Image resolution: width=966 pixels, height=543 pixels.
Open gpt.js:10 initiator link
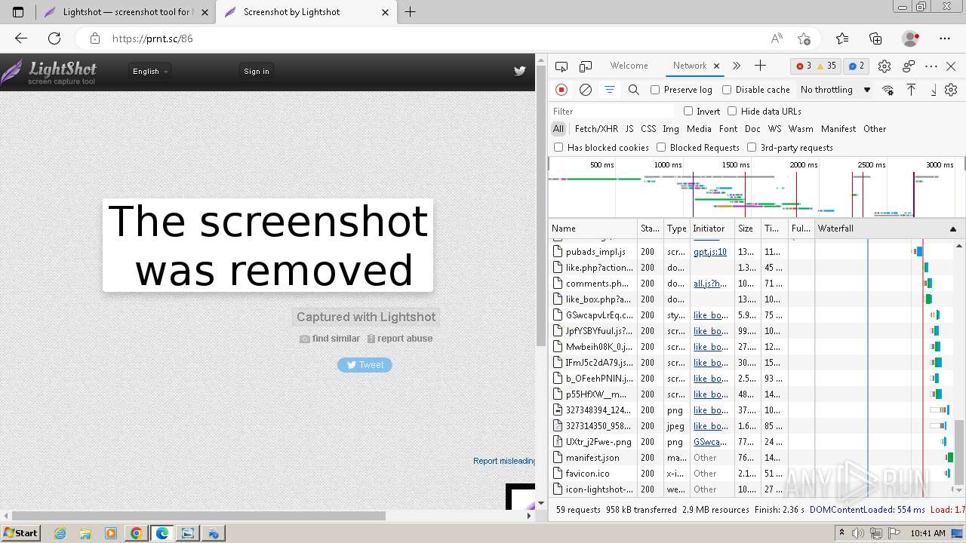click(710, 252)
